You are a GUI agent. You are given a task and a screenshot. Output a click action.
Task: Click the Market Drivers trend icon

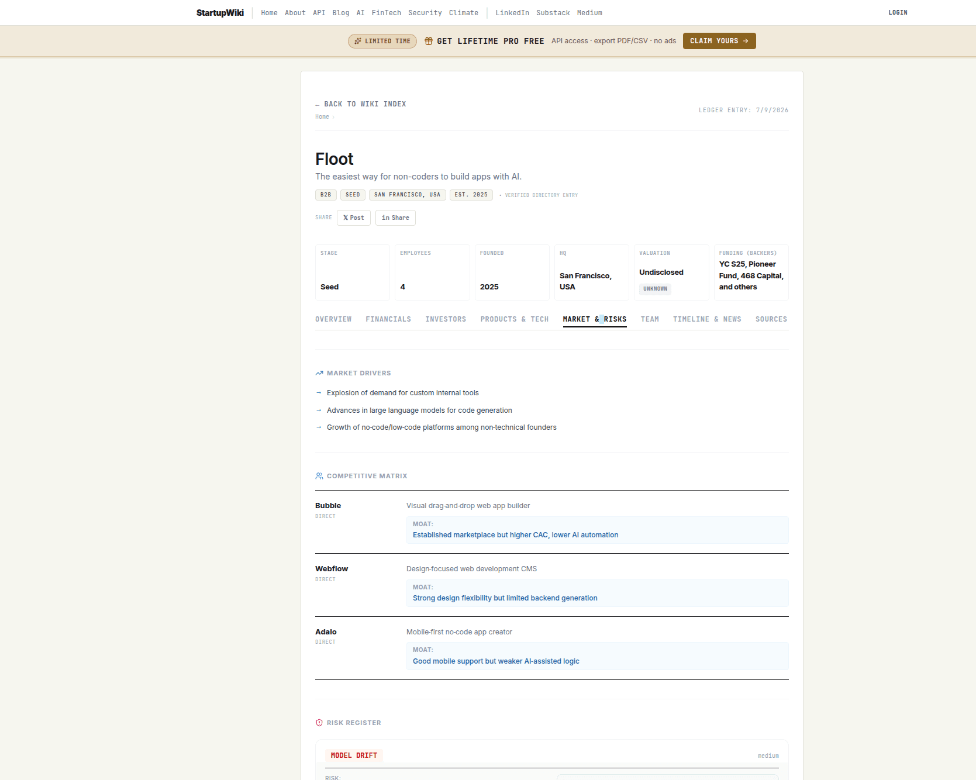(x=319, y=373)
